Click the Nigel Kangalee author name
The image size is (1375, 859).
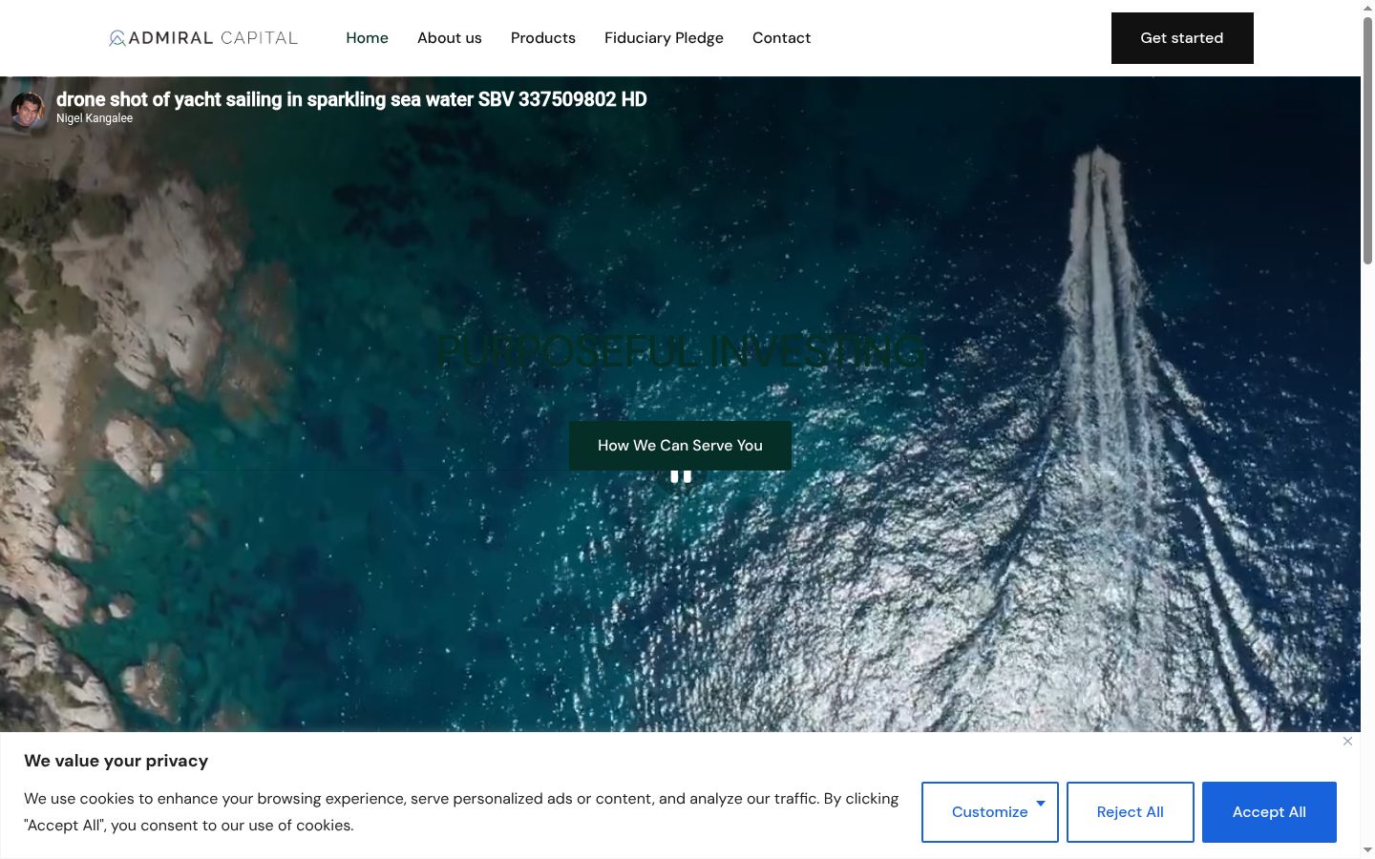coord(95,118)
